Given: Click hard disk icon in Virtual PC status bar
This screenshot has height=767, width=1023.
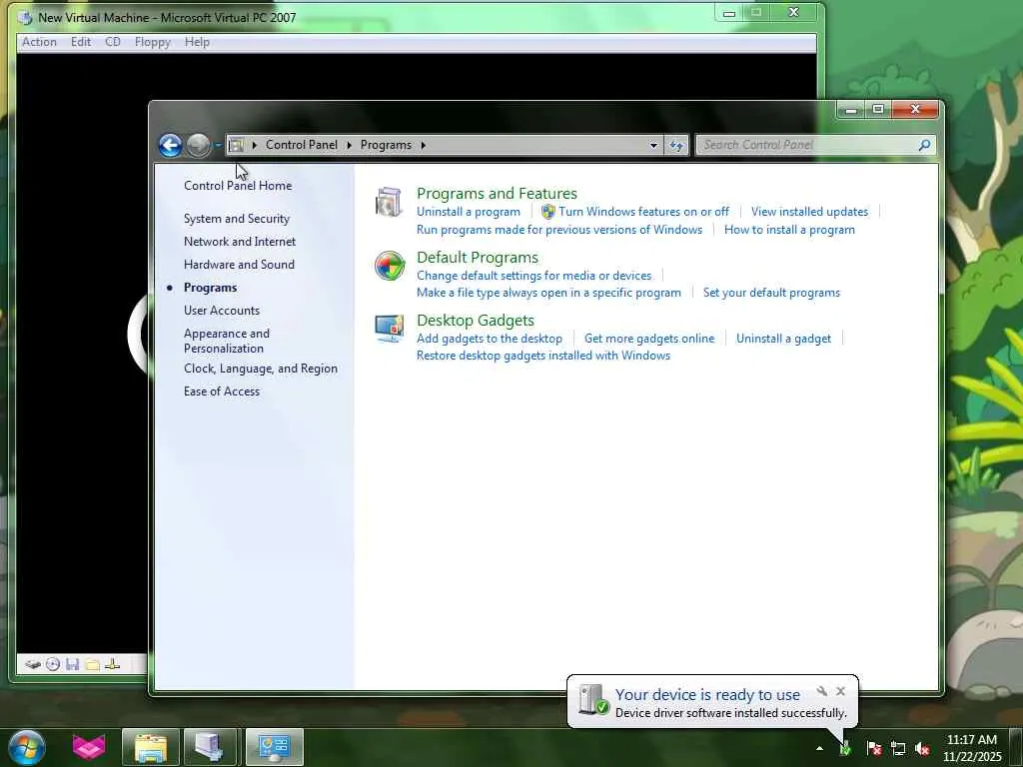Looking at the screenshot, I should pos(33,664).
